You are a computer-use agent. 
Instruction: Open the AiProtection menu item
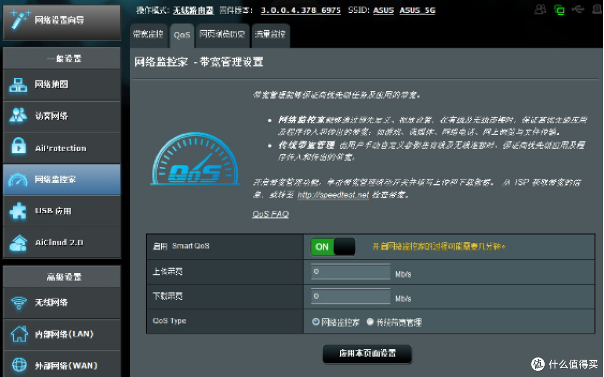[62, 148]
